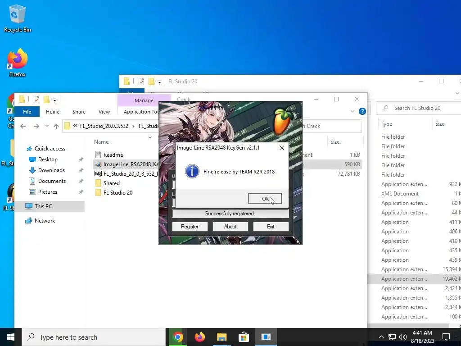Close the KeyGen message box with X
Screen dimensions: 461x346
click(x=282, y=148)
